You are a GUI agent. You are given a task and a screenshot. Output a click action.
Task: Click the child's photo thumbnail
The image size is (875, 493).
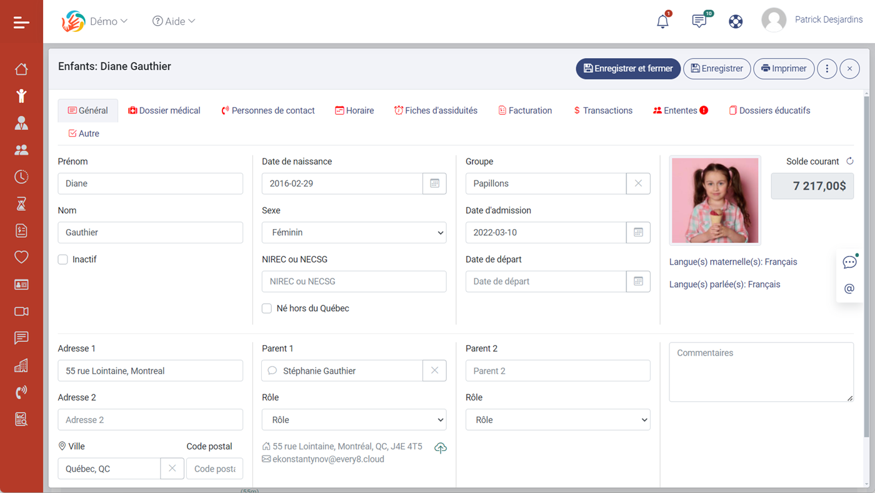715,200
